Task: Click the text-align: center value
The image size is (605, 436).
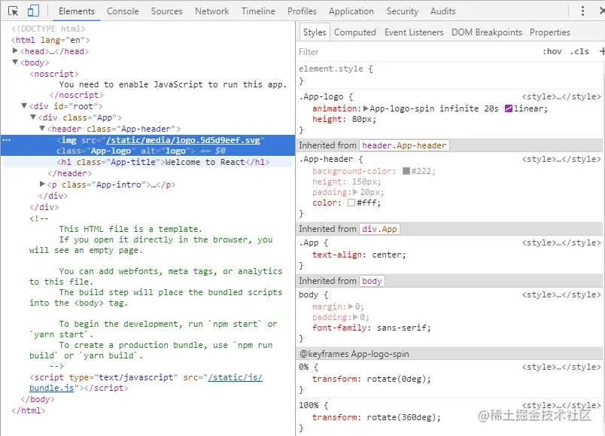Action: 388,255
